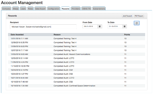Image resolution: width=153 pixels, height=94 pixels.
Task: Open the Roles tab
Action: click(x=30, y=9)
